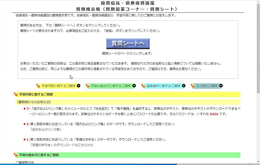Click orange square icon before 画面操作に関するご質問 link
The height and width of the screenshot is (165, 260).
click(143, 86)
